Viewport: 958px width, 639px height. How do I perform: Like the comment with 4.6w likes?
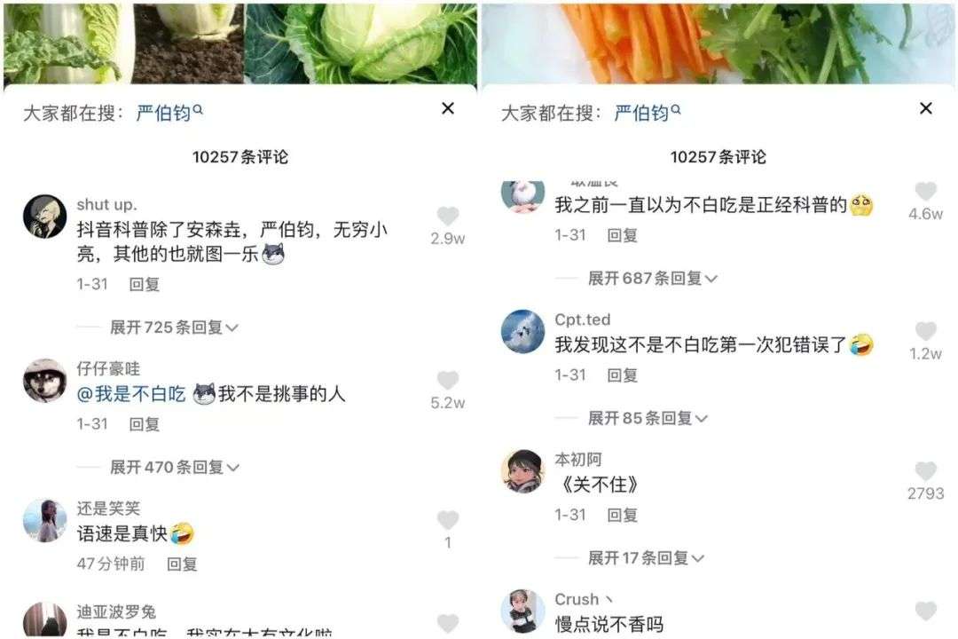point(925,191)
